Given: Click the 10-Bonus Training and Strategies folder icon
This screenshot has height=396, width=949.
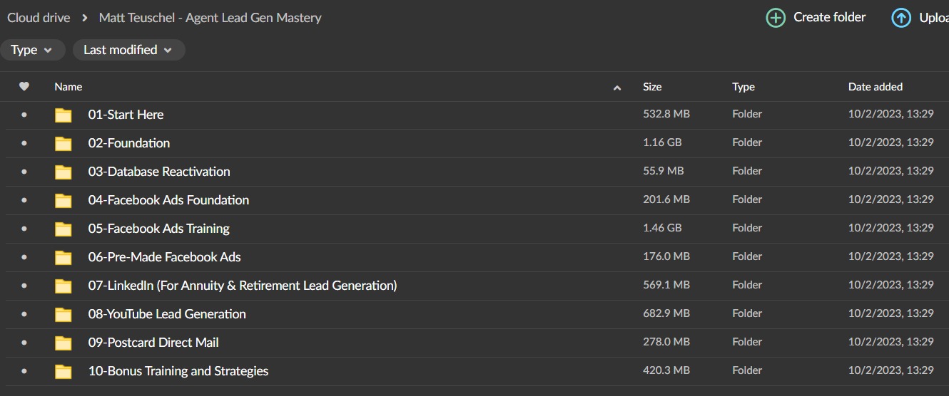Looking at the screenshot, I should coord(64,371).
